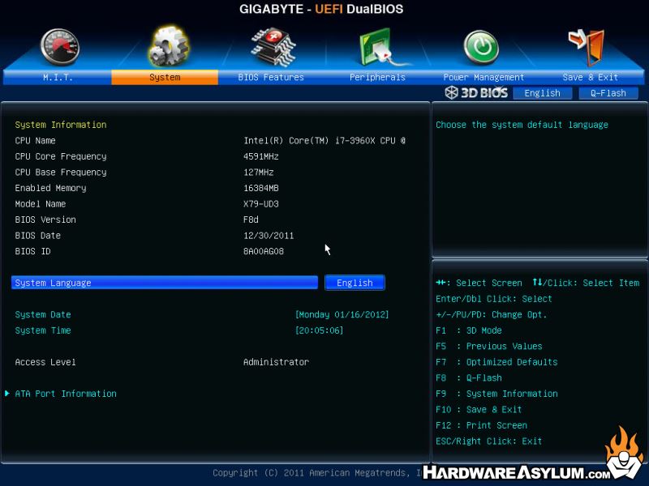Open the System Language English dropdown
649x486 pixels.
[x=355, y=283]
